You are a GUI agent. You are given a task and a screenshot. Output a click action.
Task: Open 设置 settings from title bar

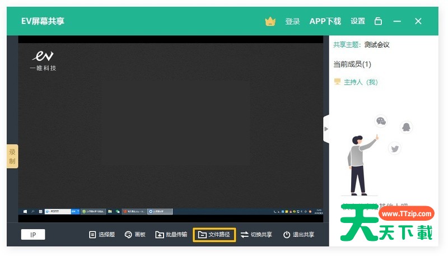[x=358, y=21]
